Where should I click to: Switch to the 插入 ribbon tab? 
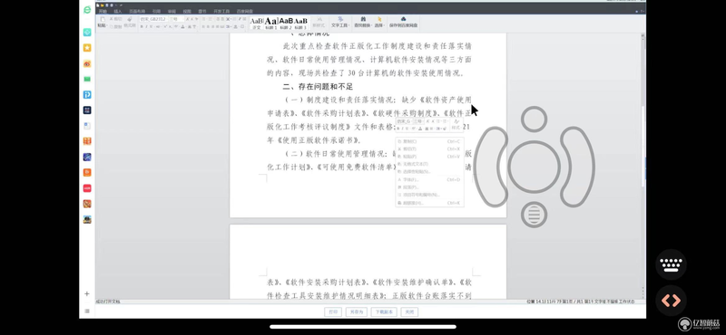(x=118, y=11)
